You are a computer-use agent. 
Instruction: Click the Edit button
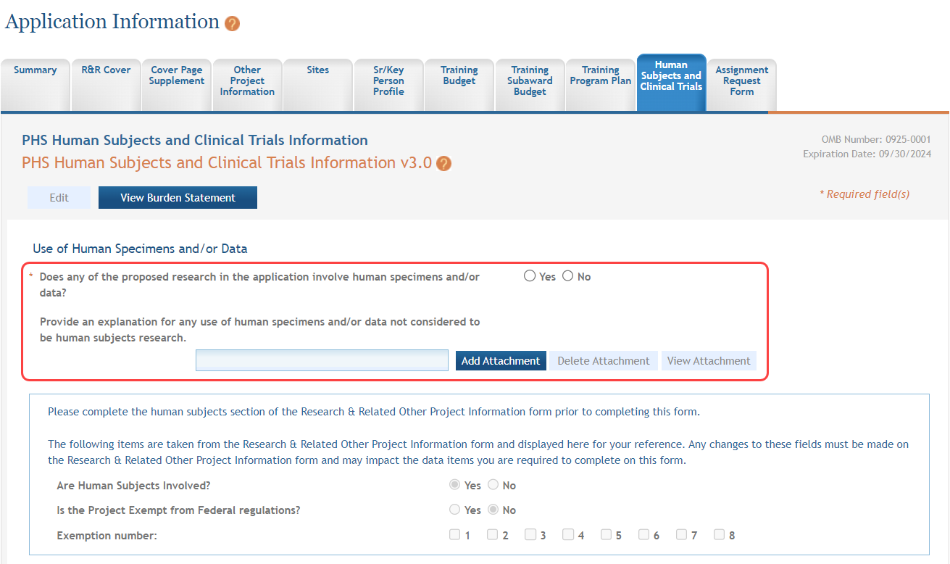tap(59, 198)
